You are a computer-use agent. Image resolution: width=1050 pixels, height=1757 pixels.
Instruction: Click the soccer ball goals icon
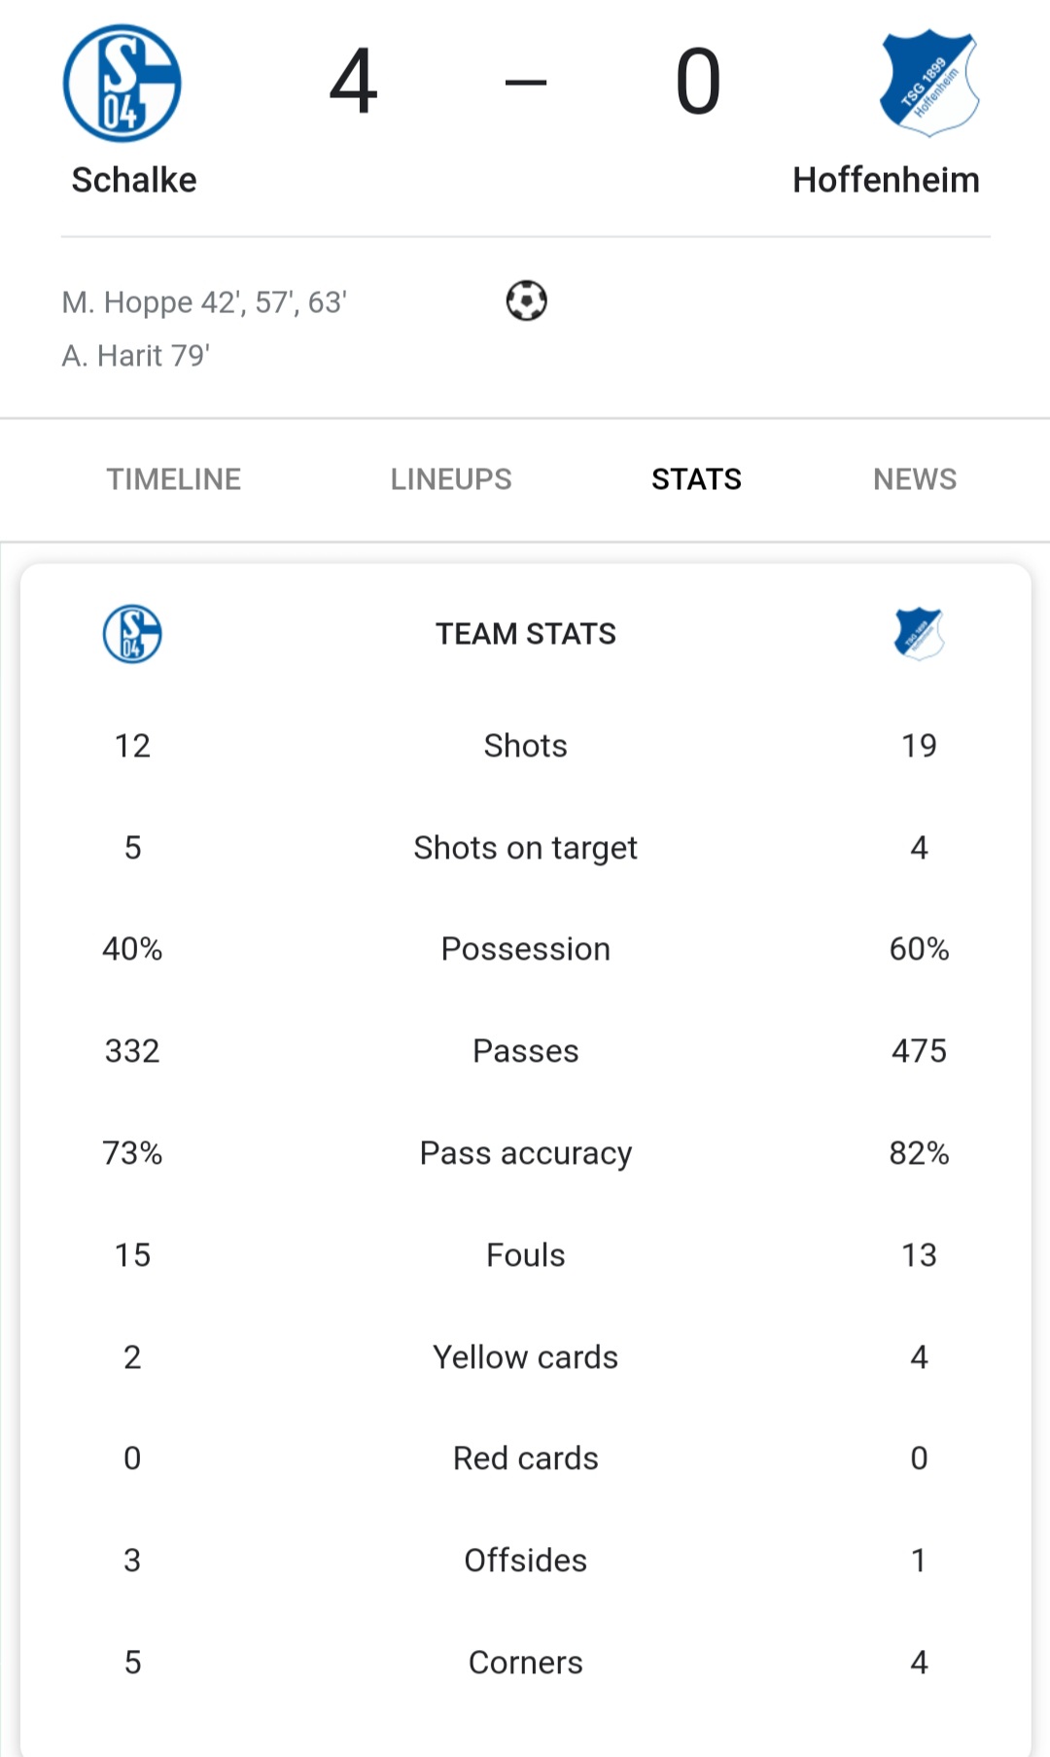click(526, 300)
